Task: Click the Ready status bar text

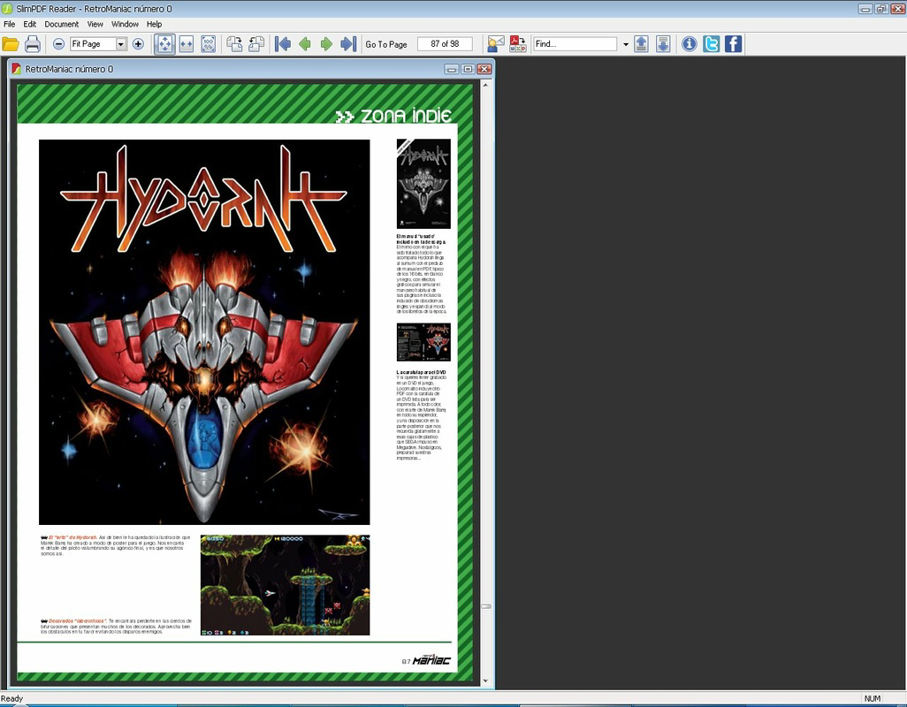Action: tap(12, 698)
